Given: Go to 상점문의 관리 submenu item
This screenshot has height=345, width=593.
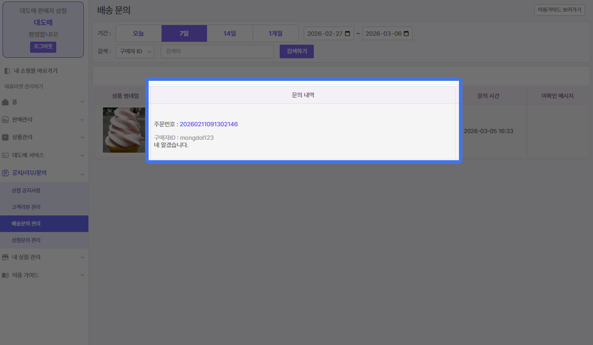Looking at the screenshot, I should pyautogui.click(x=26, y=240).
